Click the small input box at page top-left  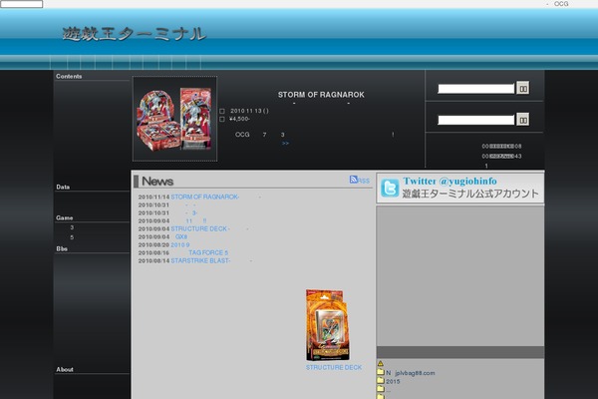tap(21, 4)
